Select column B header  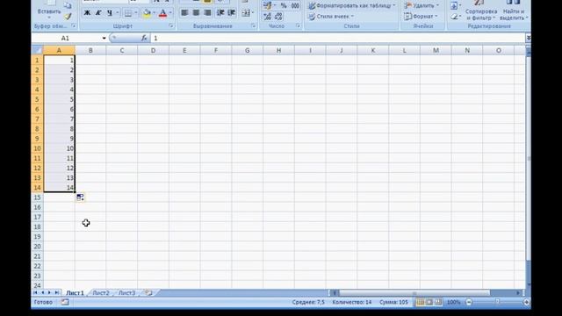pos(90,51)
